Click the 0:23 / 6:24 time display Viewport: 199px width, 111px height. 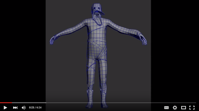35,108
